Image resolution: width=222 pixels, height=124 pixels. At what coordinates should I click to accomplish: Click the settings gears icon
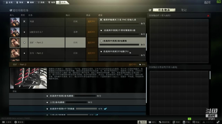[218, 122]
